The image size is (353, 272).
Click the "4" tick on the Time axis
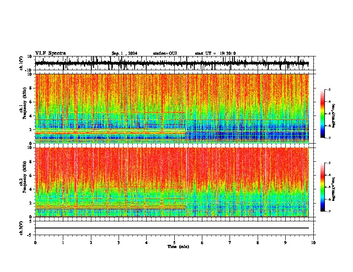tap(147, 243)
